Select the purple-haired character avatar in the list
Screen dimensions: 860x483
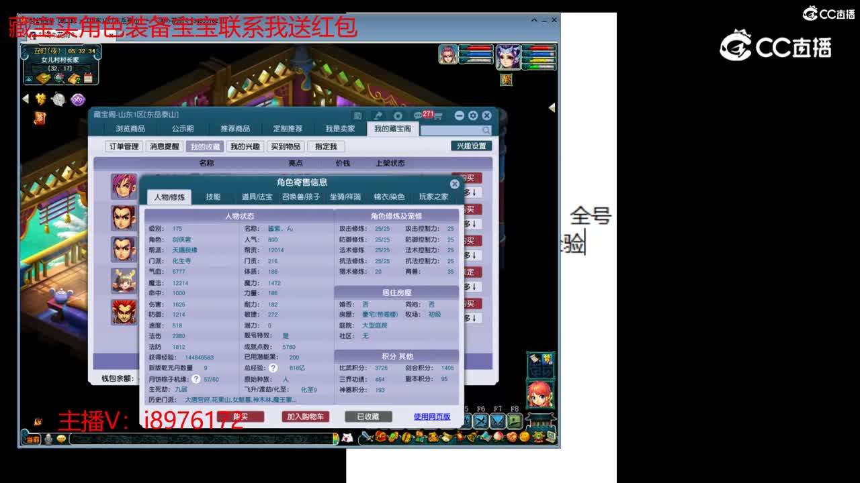pos(124,186)
